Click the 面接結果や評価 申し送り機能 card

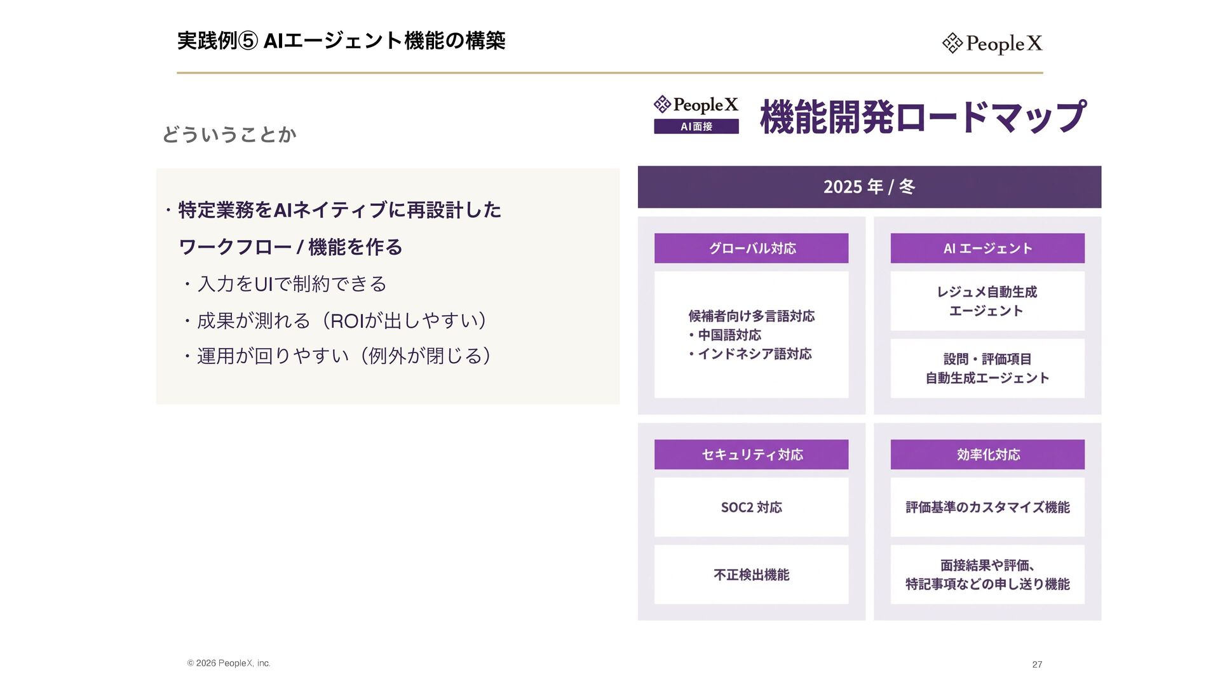coord(987,574)
